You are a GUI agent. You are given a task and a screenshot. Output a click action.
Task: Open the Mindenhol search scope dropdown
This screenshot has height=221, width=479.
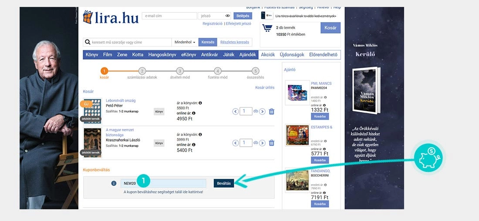185,42
